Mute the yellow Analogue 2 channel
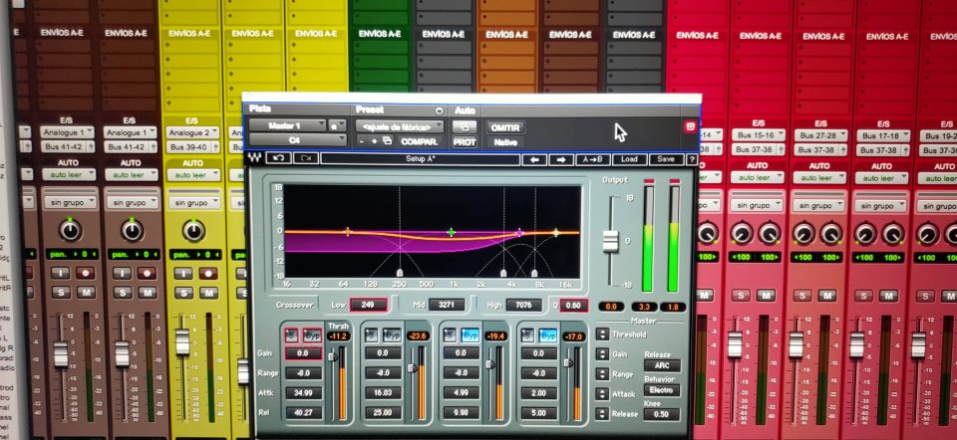This screenshot has width=957, height=440. click(208, 293)
